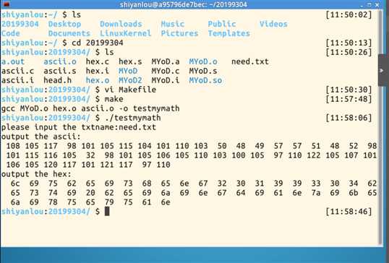Click the terminal vertical scrollbar
The width and height of the screenshot is (389, 263).
point(380,126)
